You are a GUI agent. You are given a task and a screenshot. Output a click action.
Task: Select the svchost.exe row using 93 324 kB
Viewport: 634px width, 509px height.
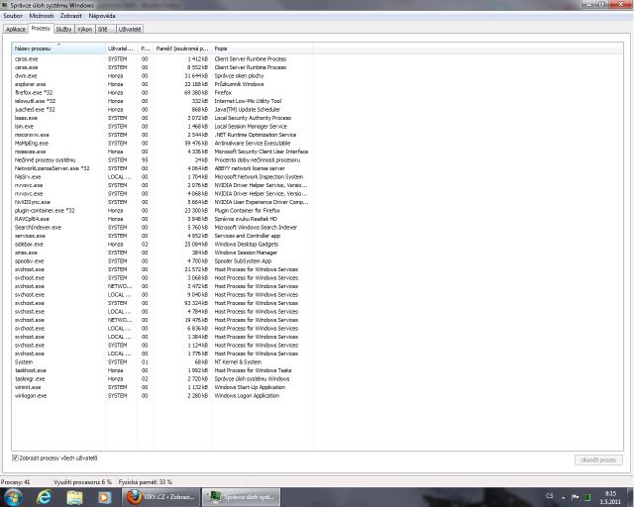tap(161, 303)
